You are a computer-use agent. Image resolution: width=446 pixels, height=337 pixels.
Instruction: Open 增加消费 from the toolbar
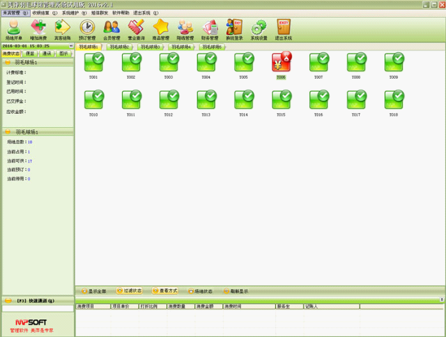tap(38, 29)
